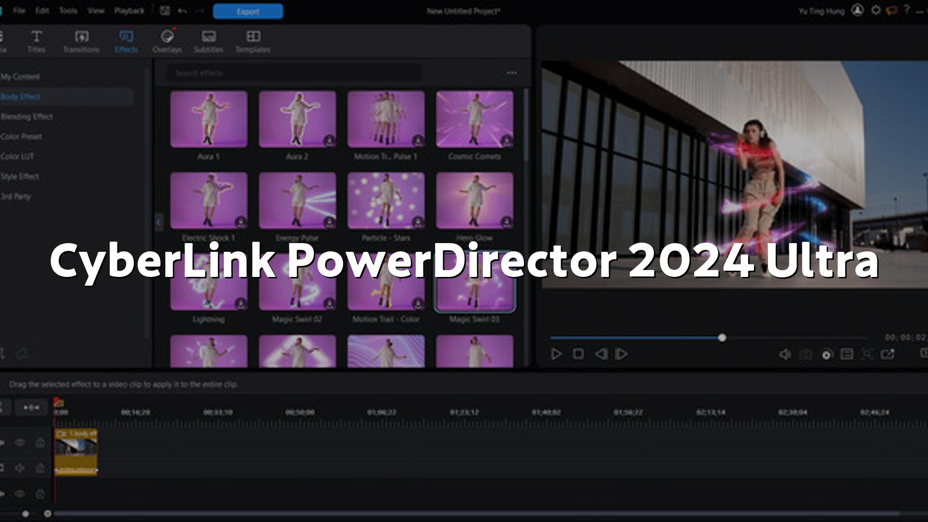The image size is (928, 522).
Task: Click the Search effects input field
Action: click(x=294, y=73)
